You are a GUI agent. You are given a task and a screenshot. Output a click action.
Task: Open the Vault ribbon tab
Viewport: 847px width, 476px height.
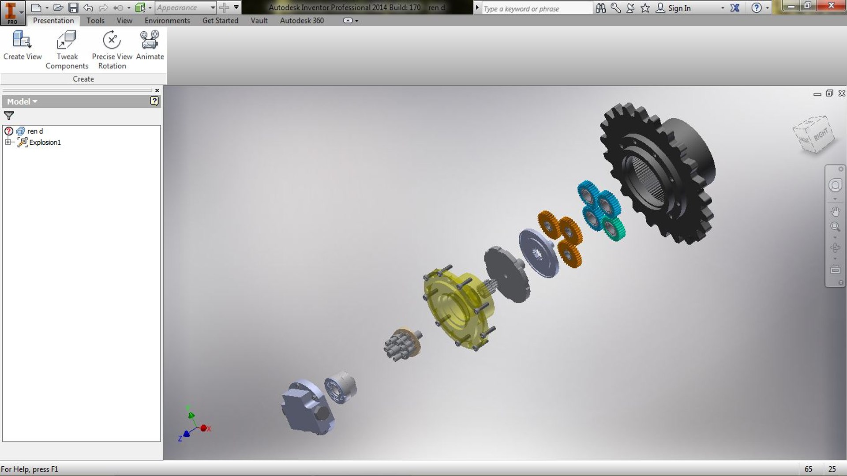point(259,20)
